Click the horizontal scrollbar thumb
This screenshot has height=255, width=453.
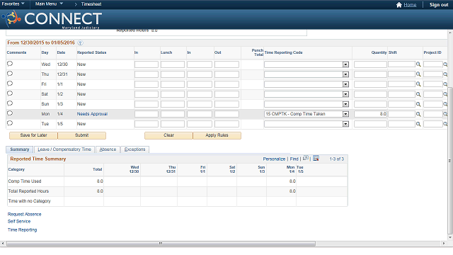point(161,244)
